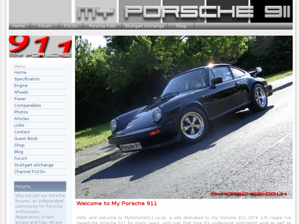Screen dimensions: 299x224
Task: Click the intro paragraph starting 'Hello and welcome'
Action: tap(184, 220)
